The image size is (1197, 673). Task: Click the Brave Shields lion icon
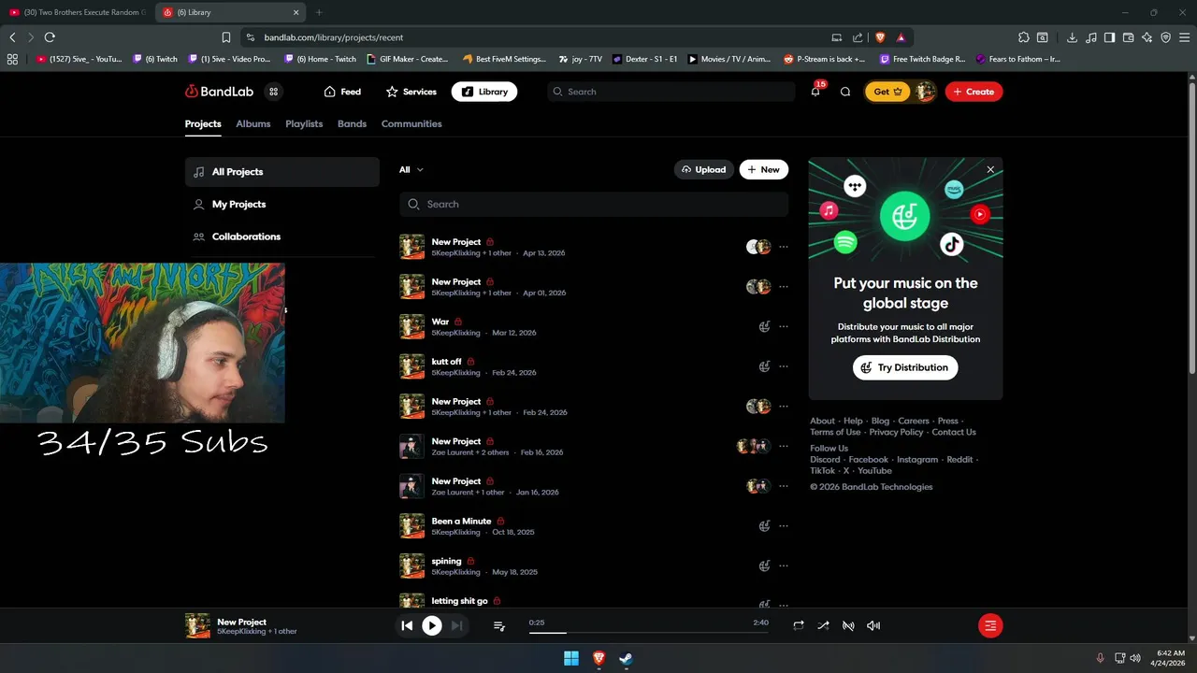click(x=880, y=37)
